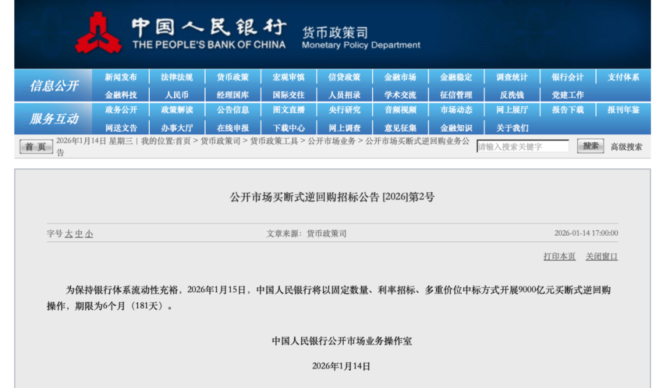This screenshot has width=663, height=388.
Task: Open 高级搜索 advanced search
Action: click(626, 147)
